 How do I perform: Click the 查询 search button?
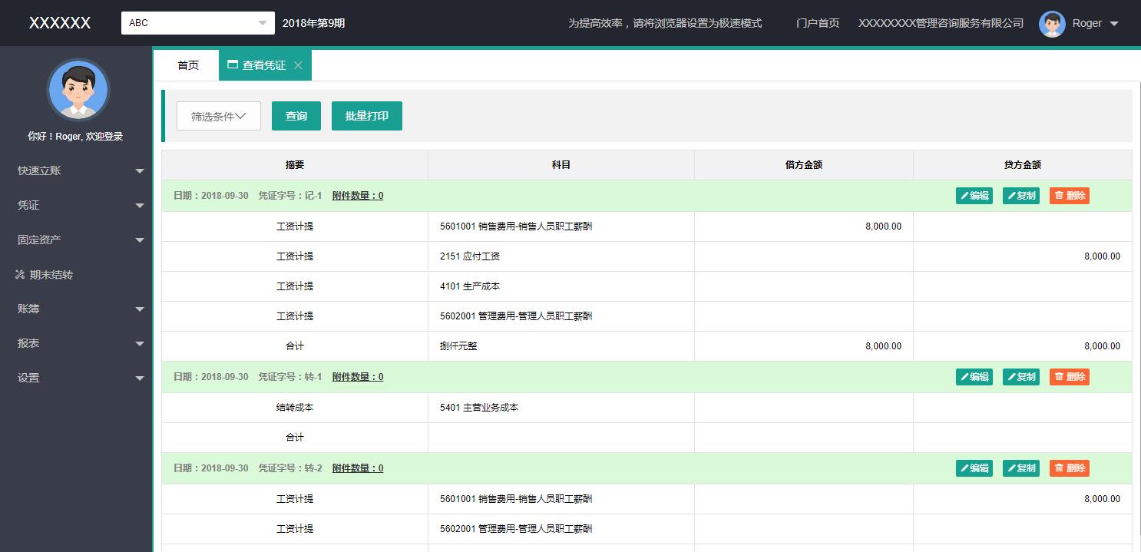pyautogui.click(x=296, y=115)
